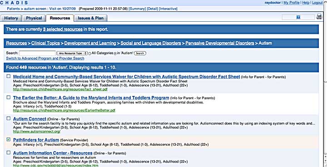Uncheck the Pathfinders for Autism checkbox
Viewport: 327px width, 167px height.
[x=8, y=139]
